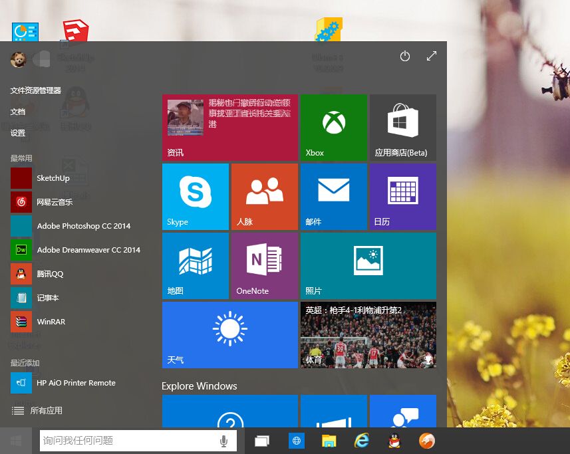The width and height of the screenshot is (570, 454).
Task: Open Task View on the taskbar
Action: click(262, 441)
